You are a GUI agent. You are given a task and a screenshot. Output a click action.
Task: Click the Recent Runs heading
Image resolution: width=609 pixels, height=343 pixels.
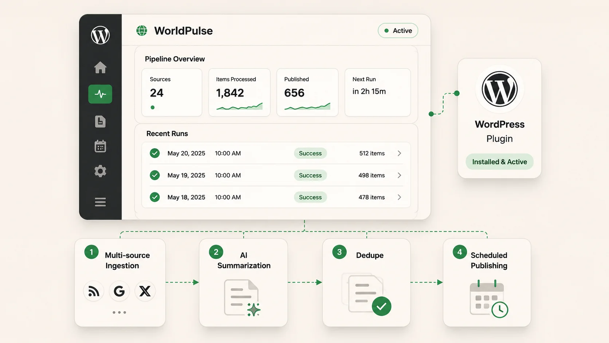167,134
